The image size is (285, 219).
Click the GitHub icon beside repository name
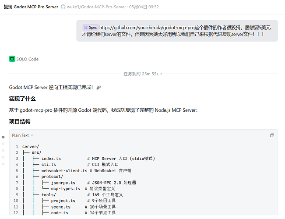point(63,7)
